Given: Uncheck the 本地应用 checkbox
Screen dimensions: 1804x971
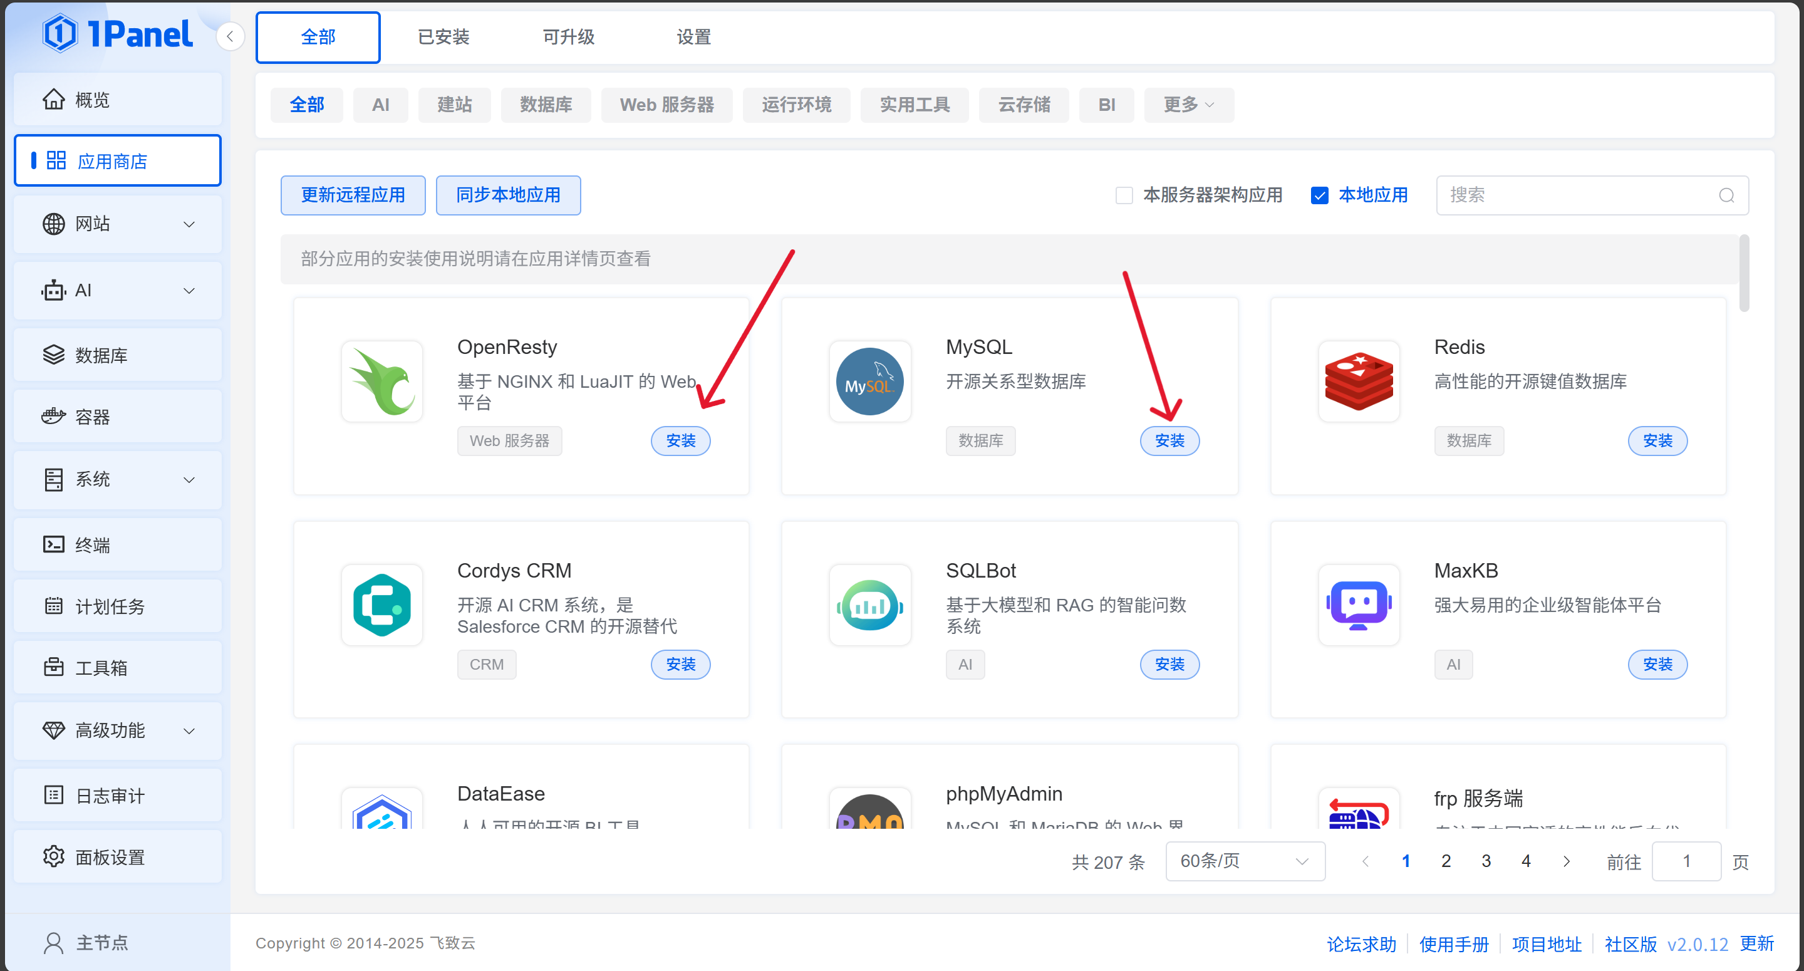Looking at the screenshot, I should 1319,195.
